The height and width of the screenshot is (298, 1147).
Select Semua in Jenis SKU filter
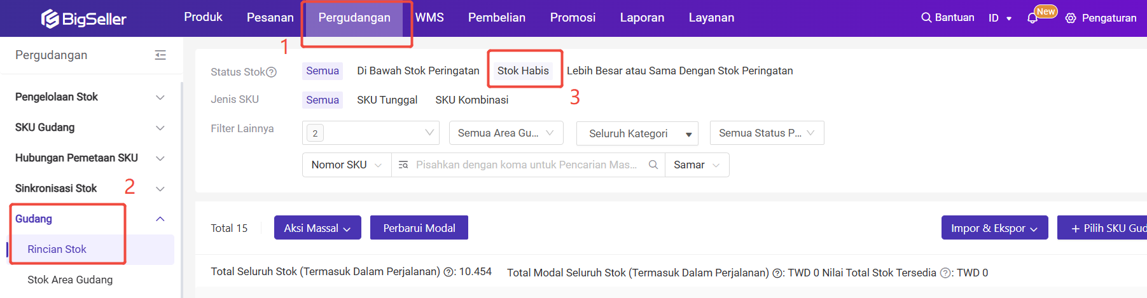click(x=323, y=100)
